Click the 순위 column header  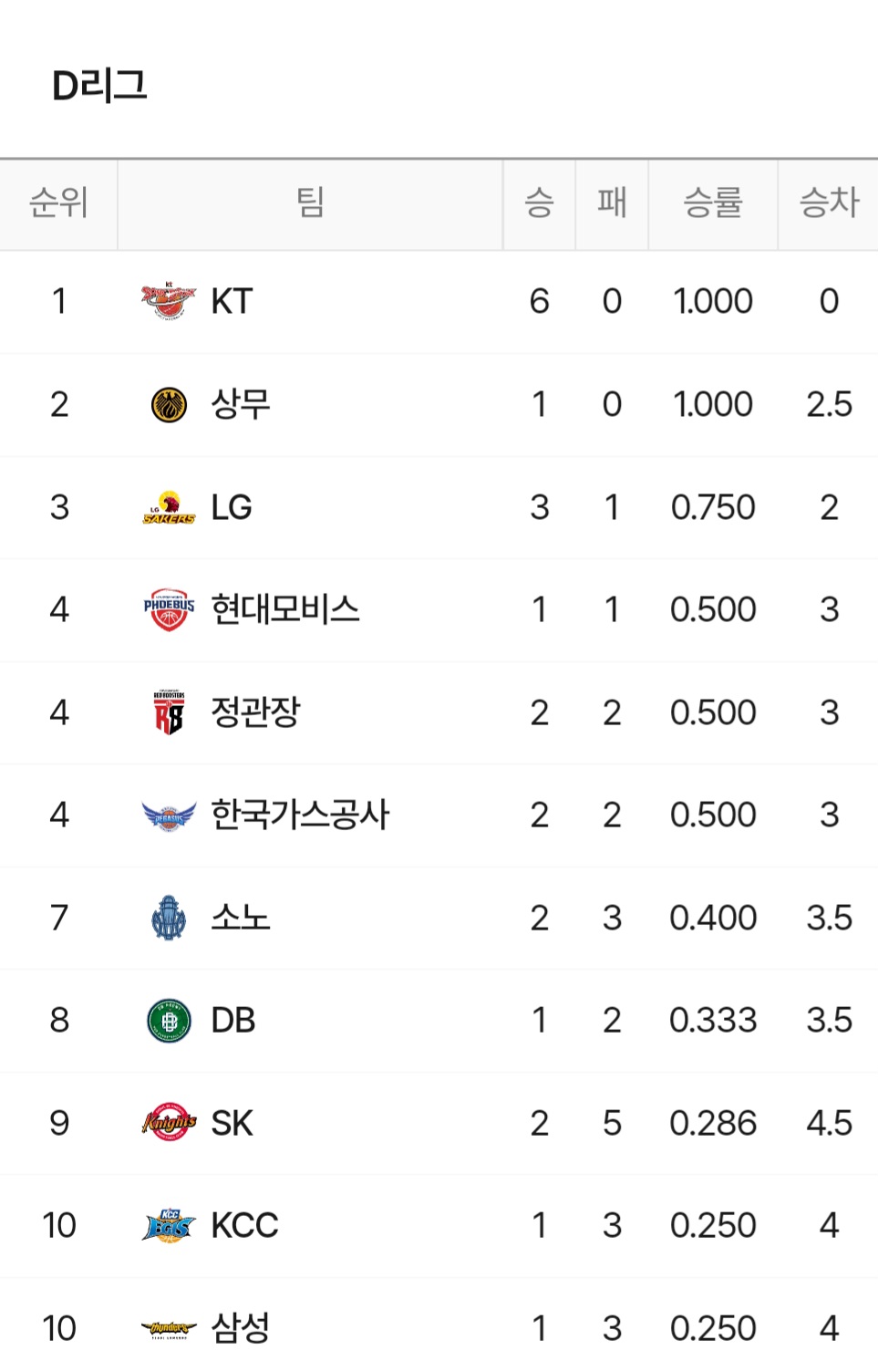(x=58, y=203)
